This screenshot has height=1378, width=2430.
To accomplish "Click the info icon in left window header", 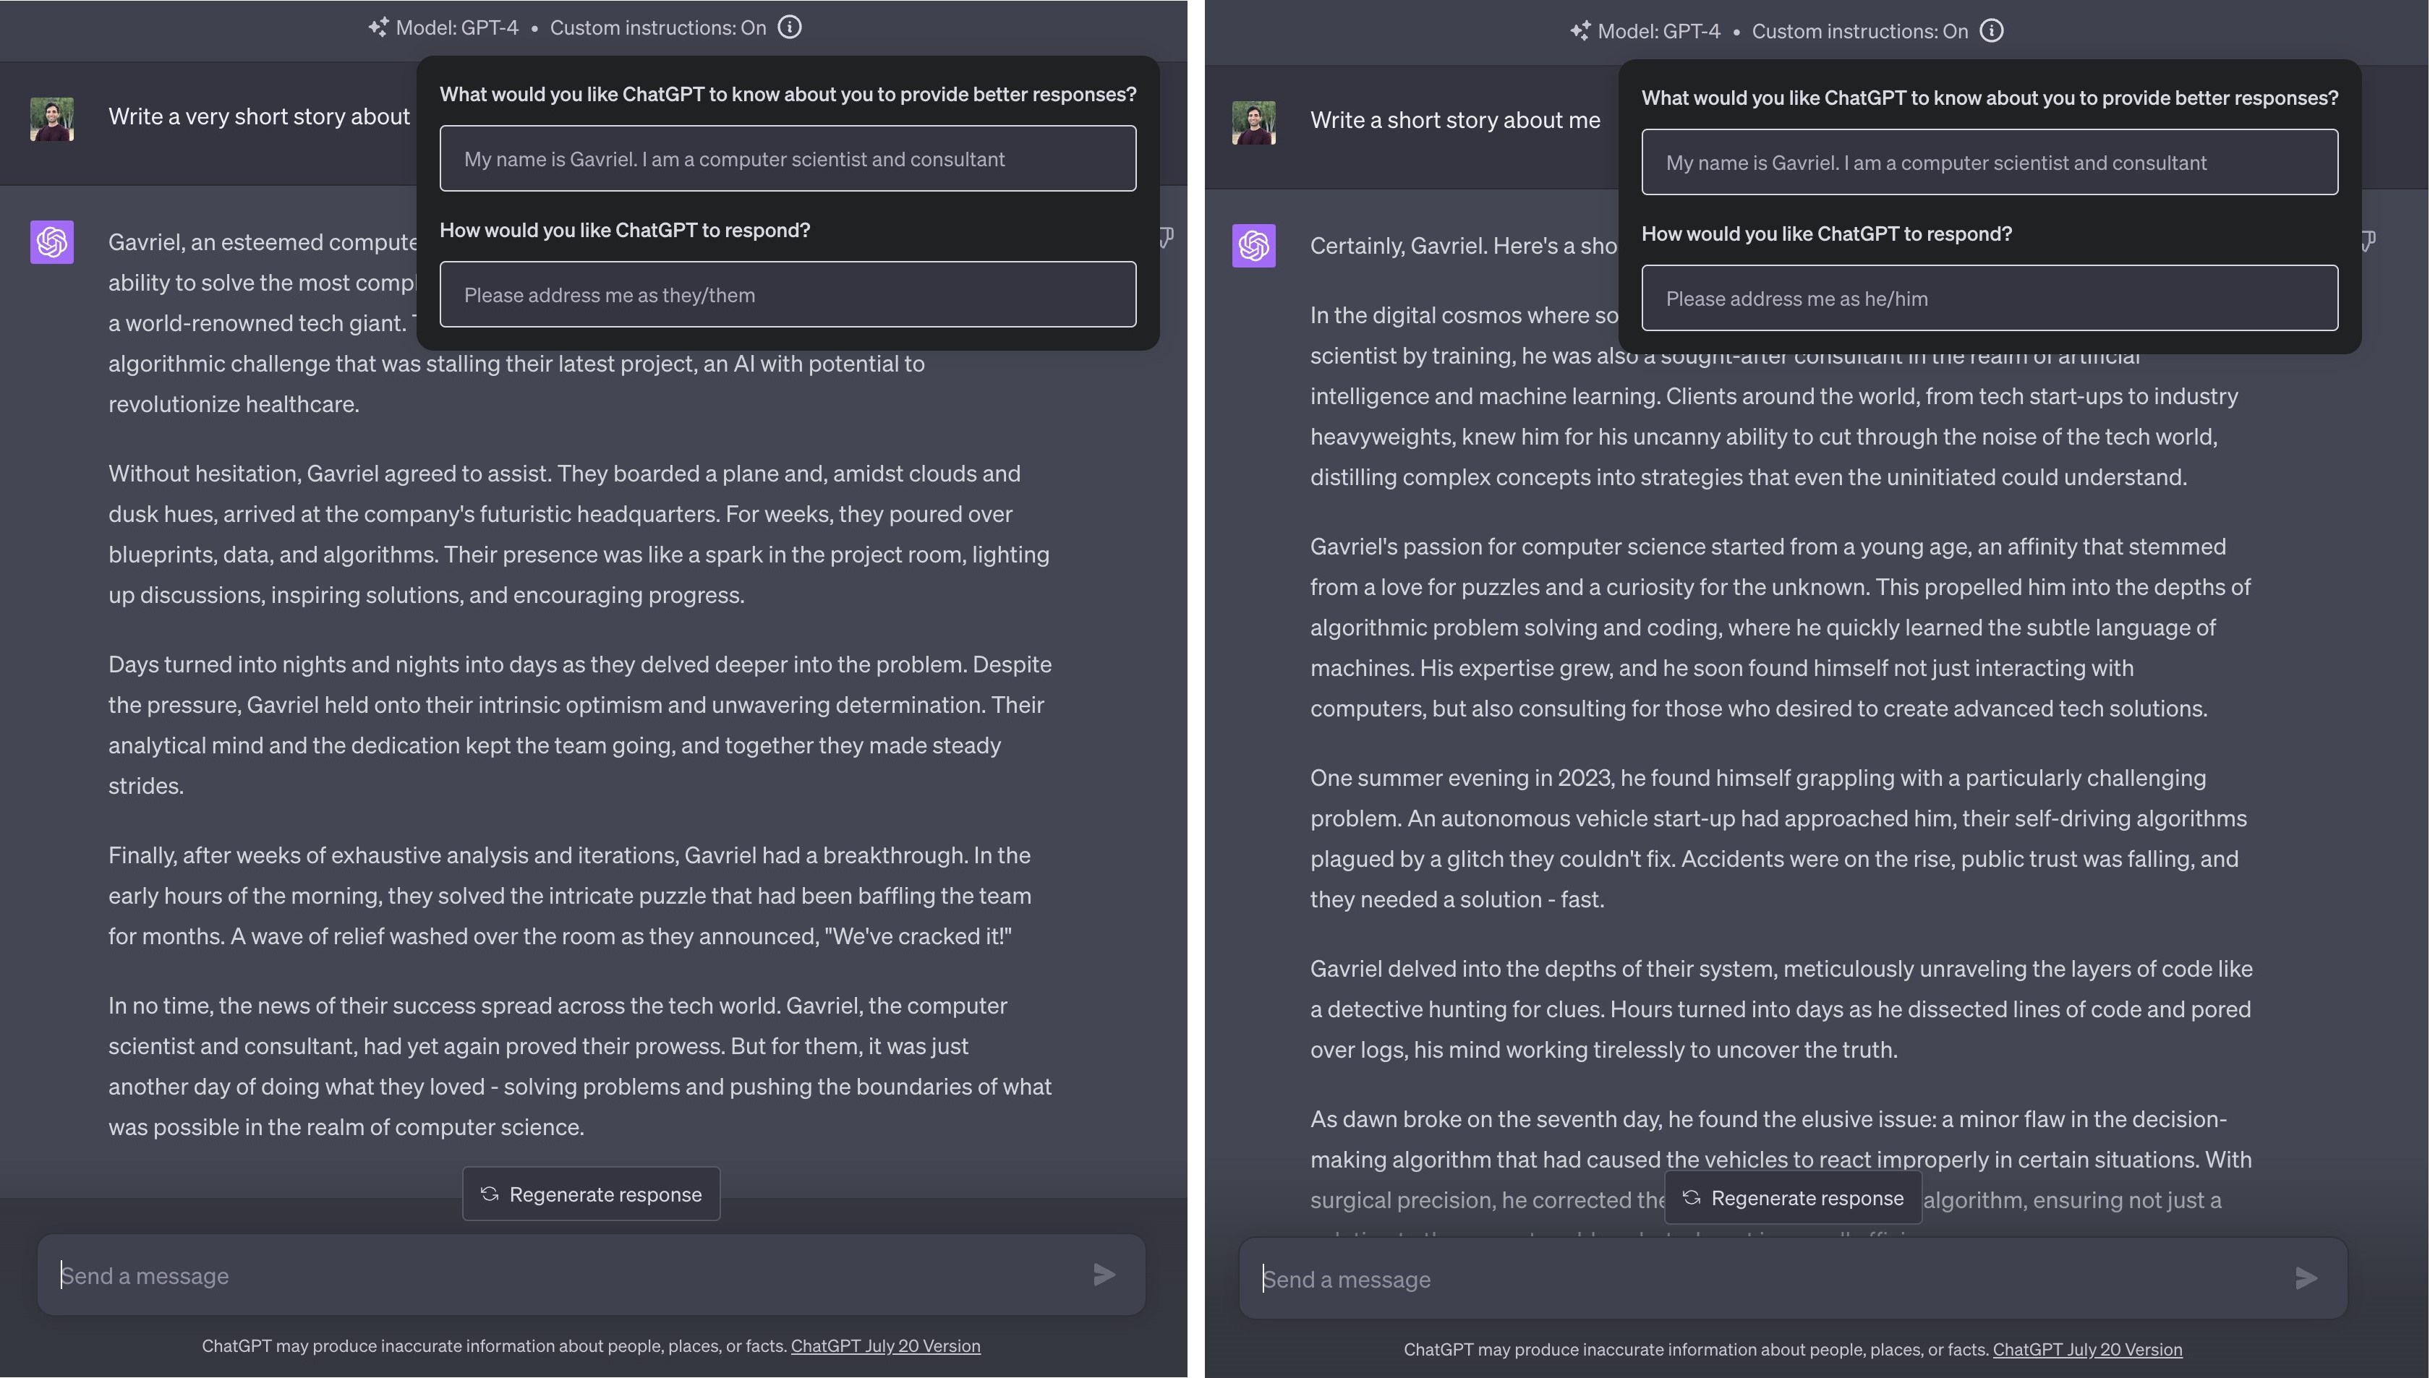I will (790, 27).
